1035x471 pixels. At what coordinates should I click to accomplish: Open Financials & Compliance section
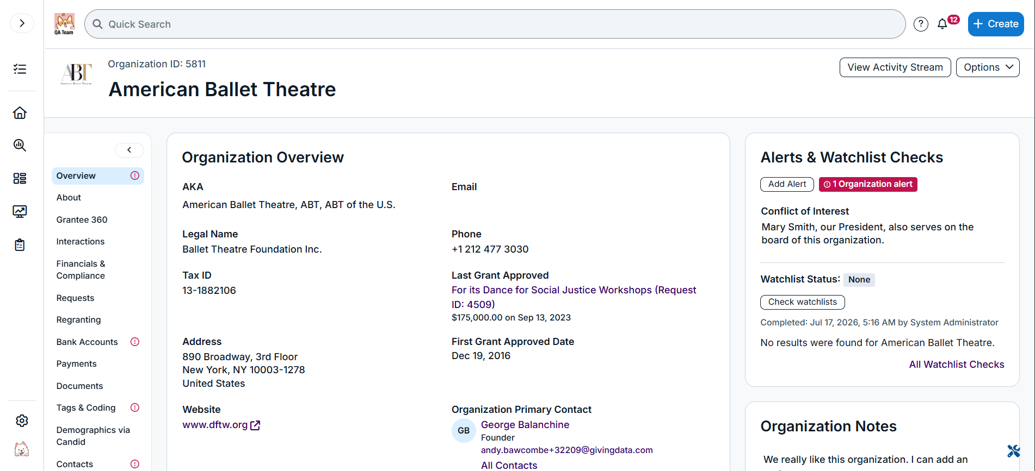tap(81, 270)
